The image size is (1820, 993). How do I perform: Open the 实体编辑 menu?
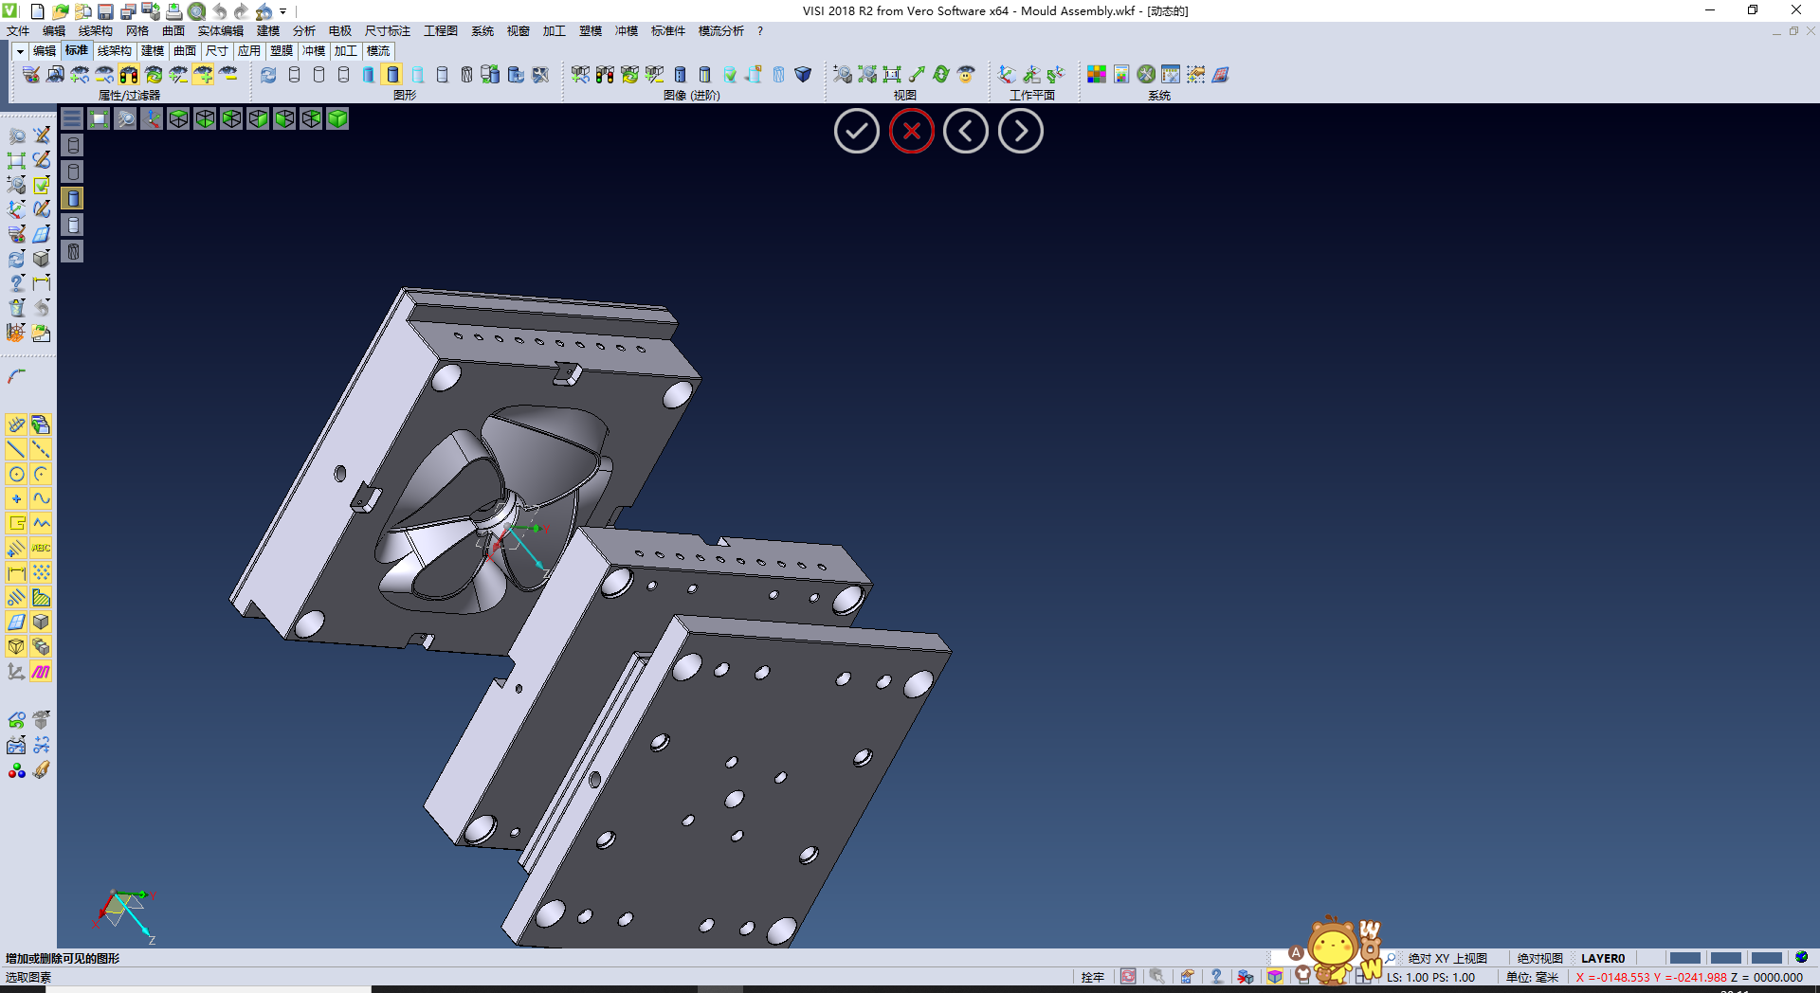click(x=220, y=31)
